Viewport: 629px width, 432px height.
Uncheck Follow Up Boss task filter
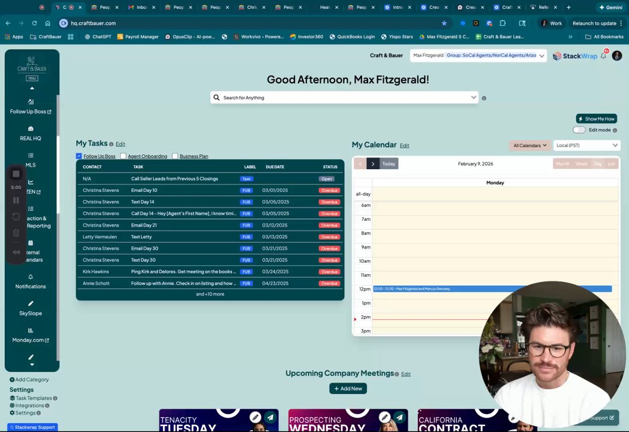[x=79, y=156]
